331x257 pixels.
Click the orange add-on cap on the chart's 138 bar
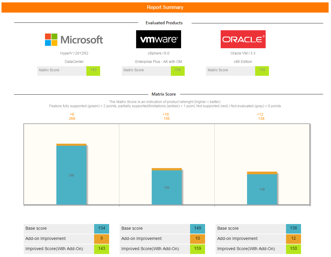[262, 173]
